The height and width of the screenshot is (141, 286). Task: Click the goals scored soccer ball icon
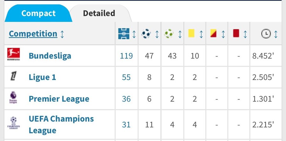click(146, 34)
